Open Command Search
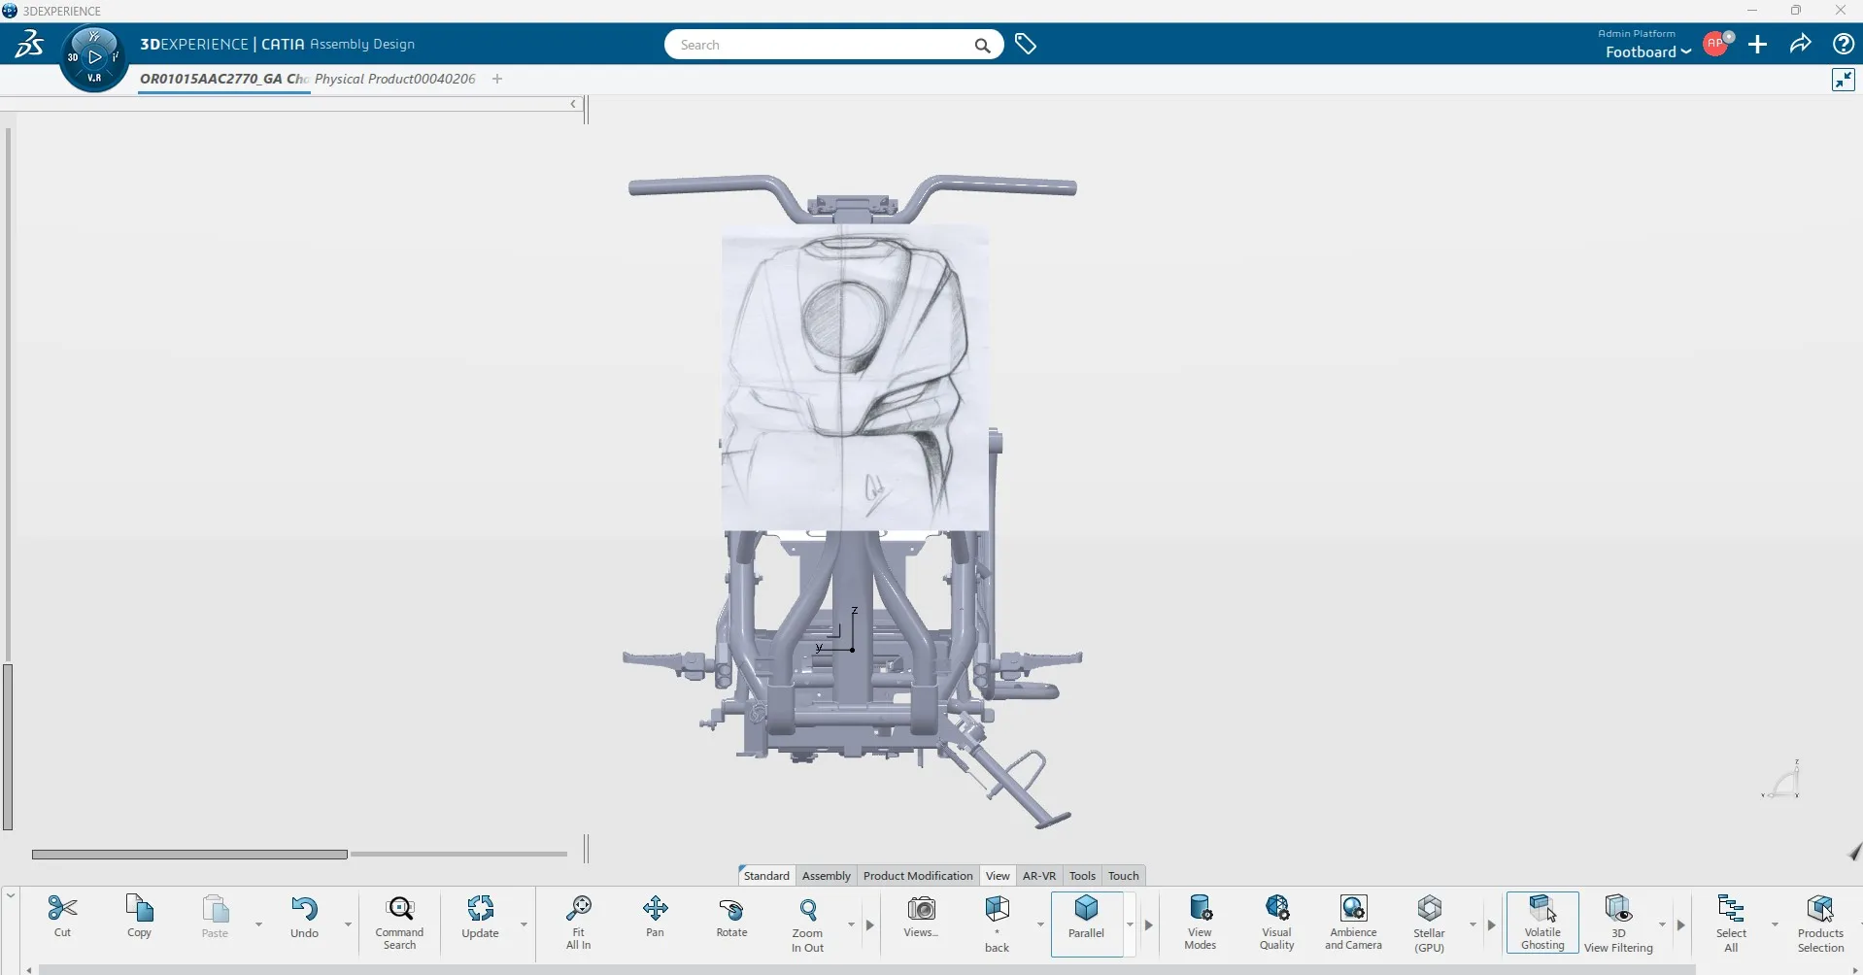Screen dimensions: 1863x975 click(399, 913)
